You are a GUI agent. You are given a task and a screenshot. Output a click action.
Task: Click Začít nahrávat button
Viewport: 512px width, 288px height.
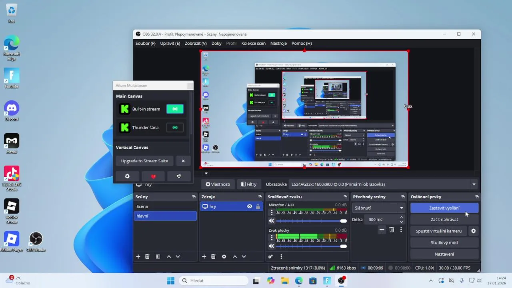tap(444, 220)
